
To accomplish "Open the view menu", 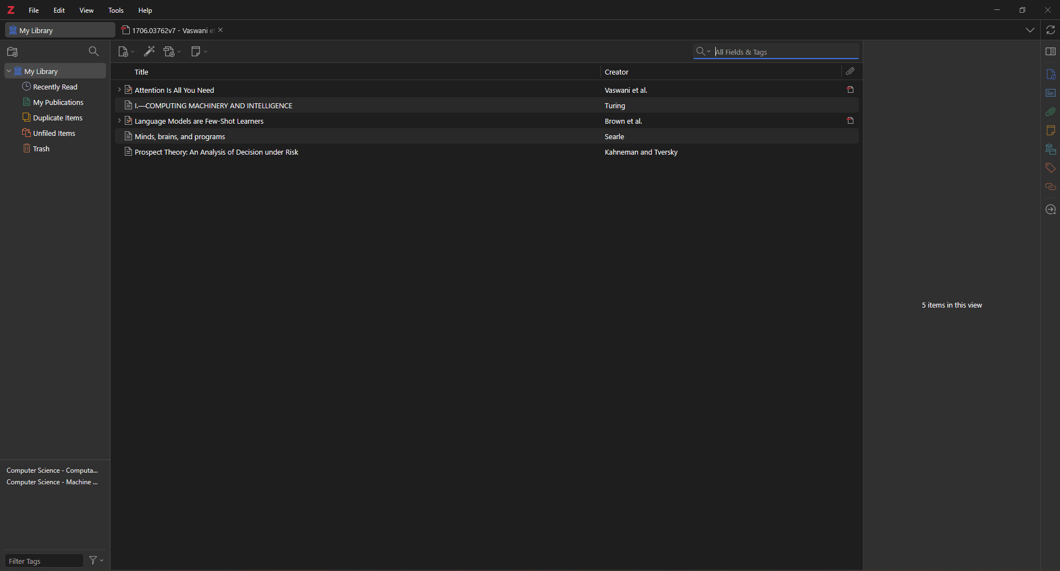I will 87,10.
